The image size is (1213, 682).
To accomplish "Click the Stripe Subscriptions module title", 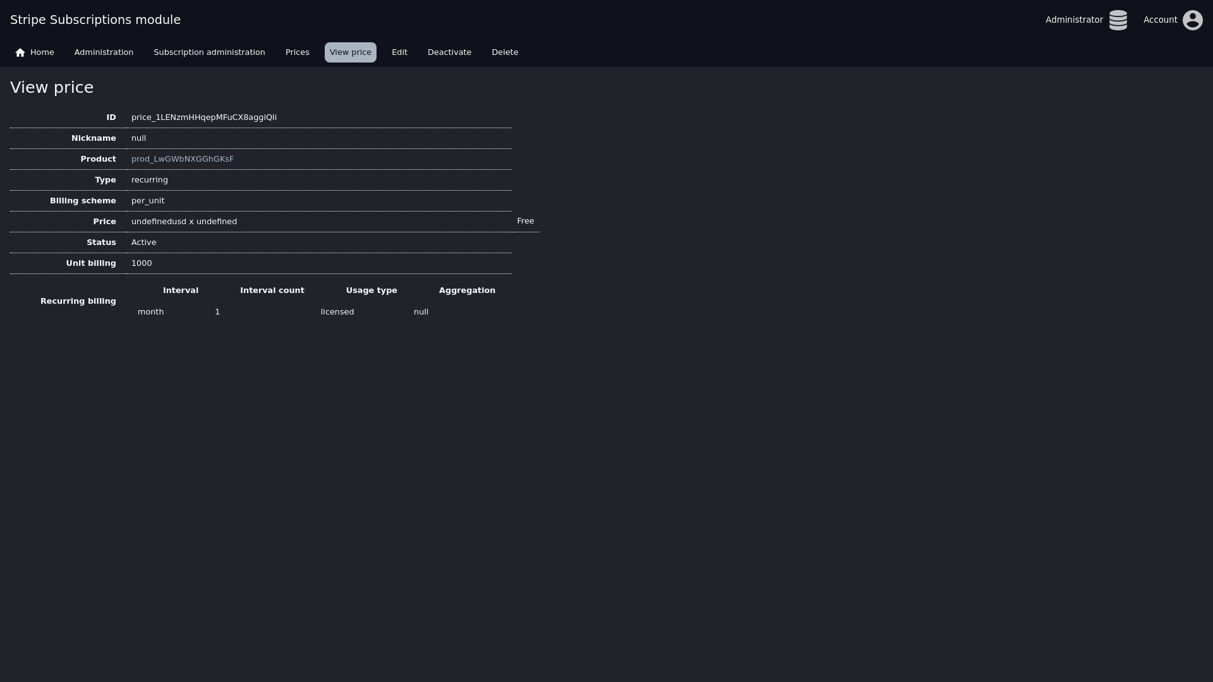I will click(x=95, y=20).
